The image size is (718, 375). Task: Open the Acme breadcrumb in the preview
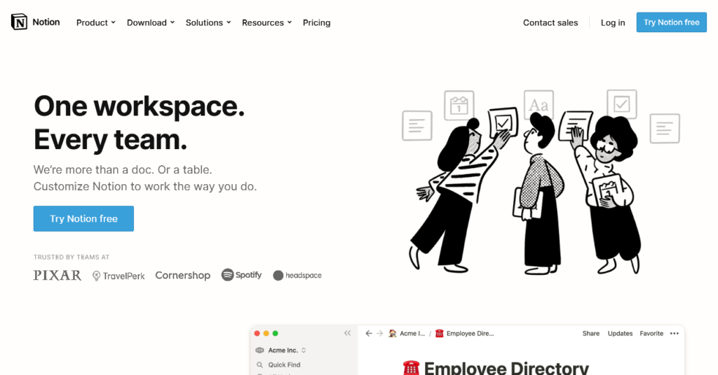[x=407, y=334]
